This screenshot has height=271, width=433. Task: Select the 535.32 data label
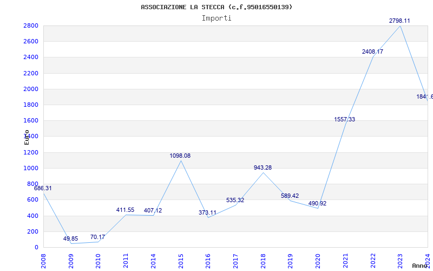235,200
